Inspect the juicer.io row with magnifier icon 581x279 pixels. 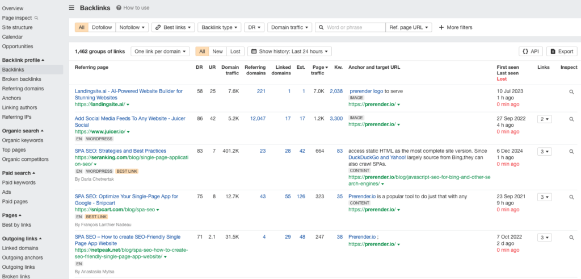pyautogui.click(x=571, y=119)
